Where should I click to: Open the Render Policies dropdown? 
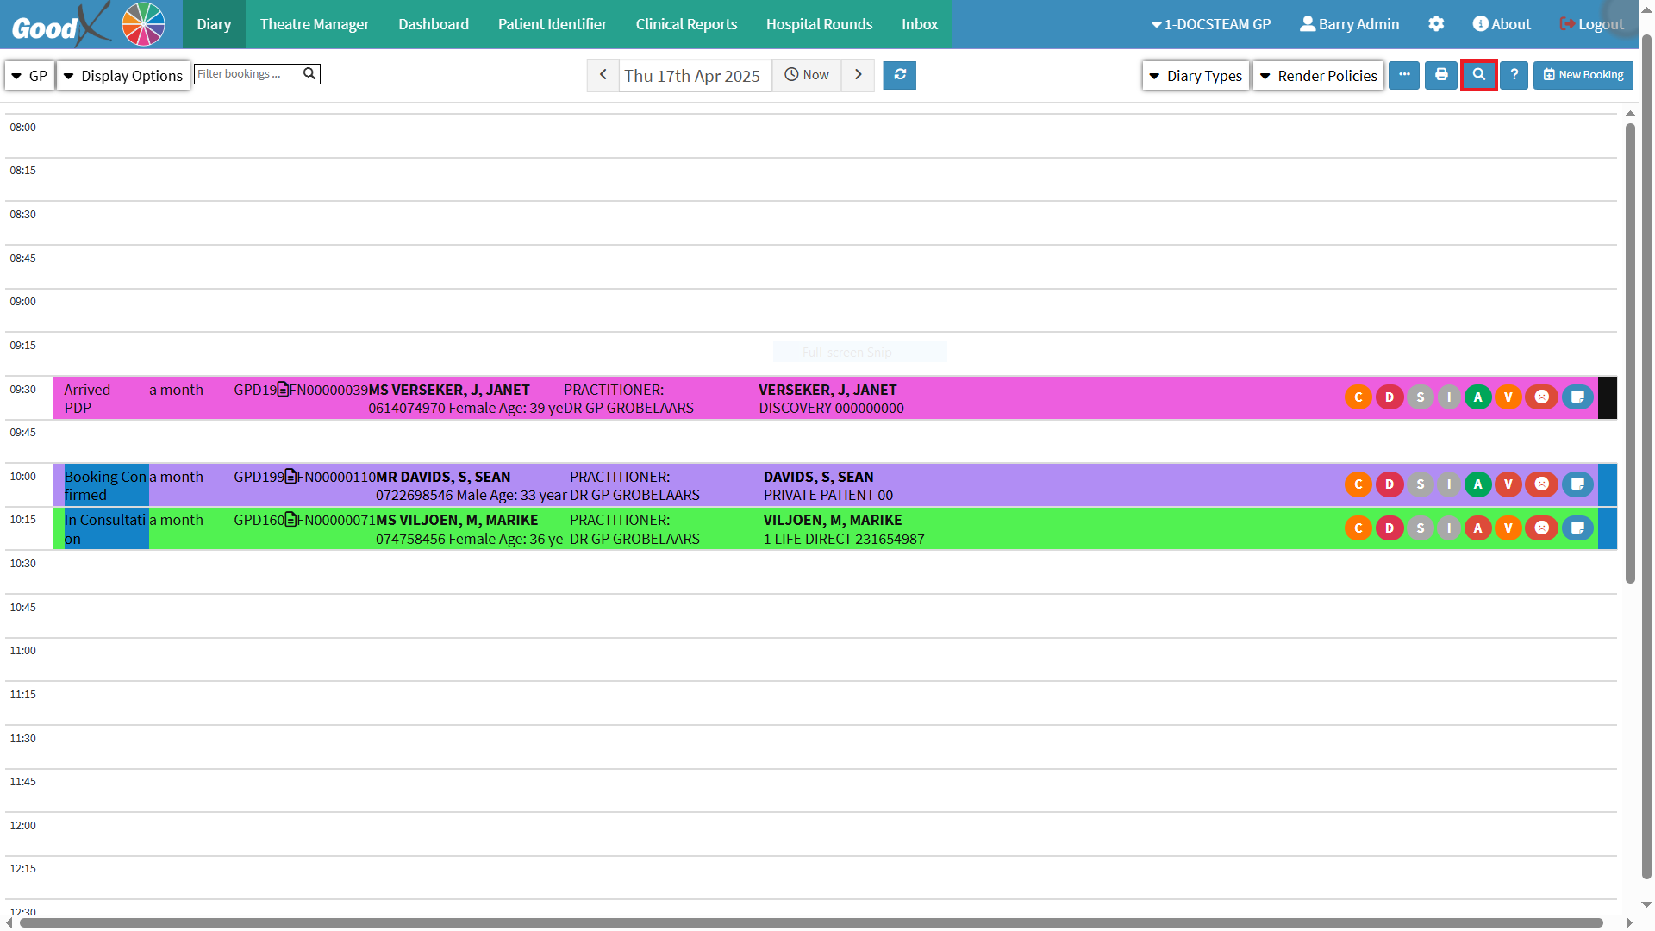1318,76
